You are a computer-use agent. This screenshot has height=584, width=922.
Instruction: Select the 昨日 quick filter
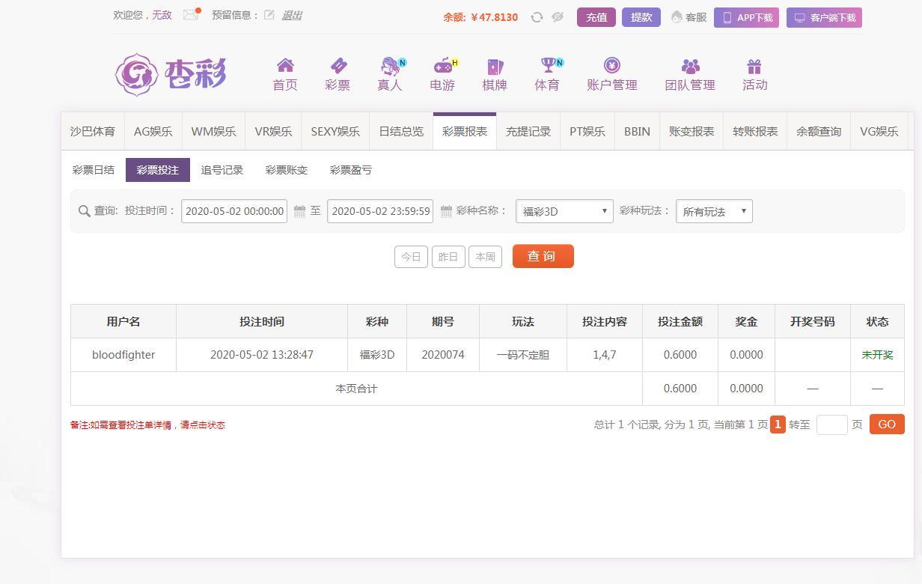click(448, 257)
